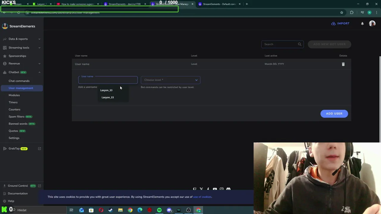Click the Data & reports sidebar icon
The width and height of the screenshot is (381, 214).
coord(5,39)
